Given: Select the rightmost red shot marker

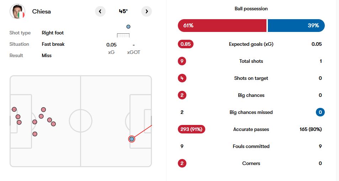Looking at the screenshot, I should (x=53, y=124).
